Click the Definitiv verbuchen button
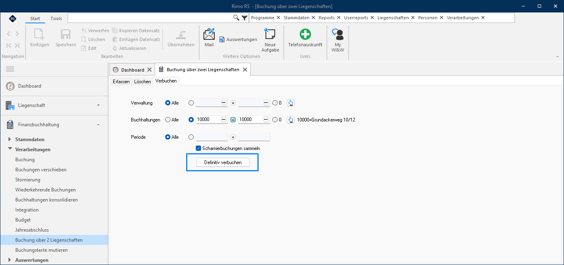The width and height of the screenshot is (564, 265). coord(223,162)
